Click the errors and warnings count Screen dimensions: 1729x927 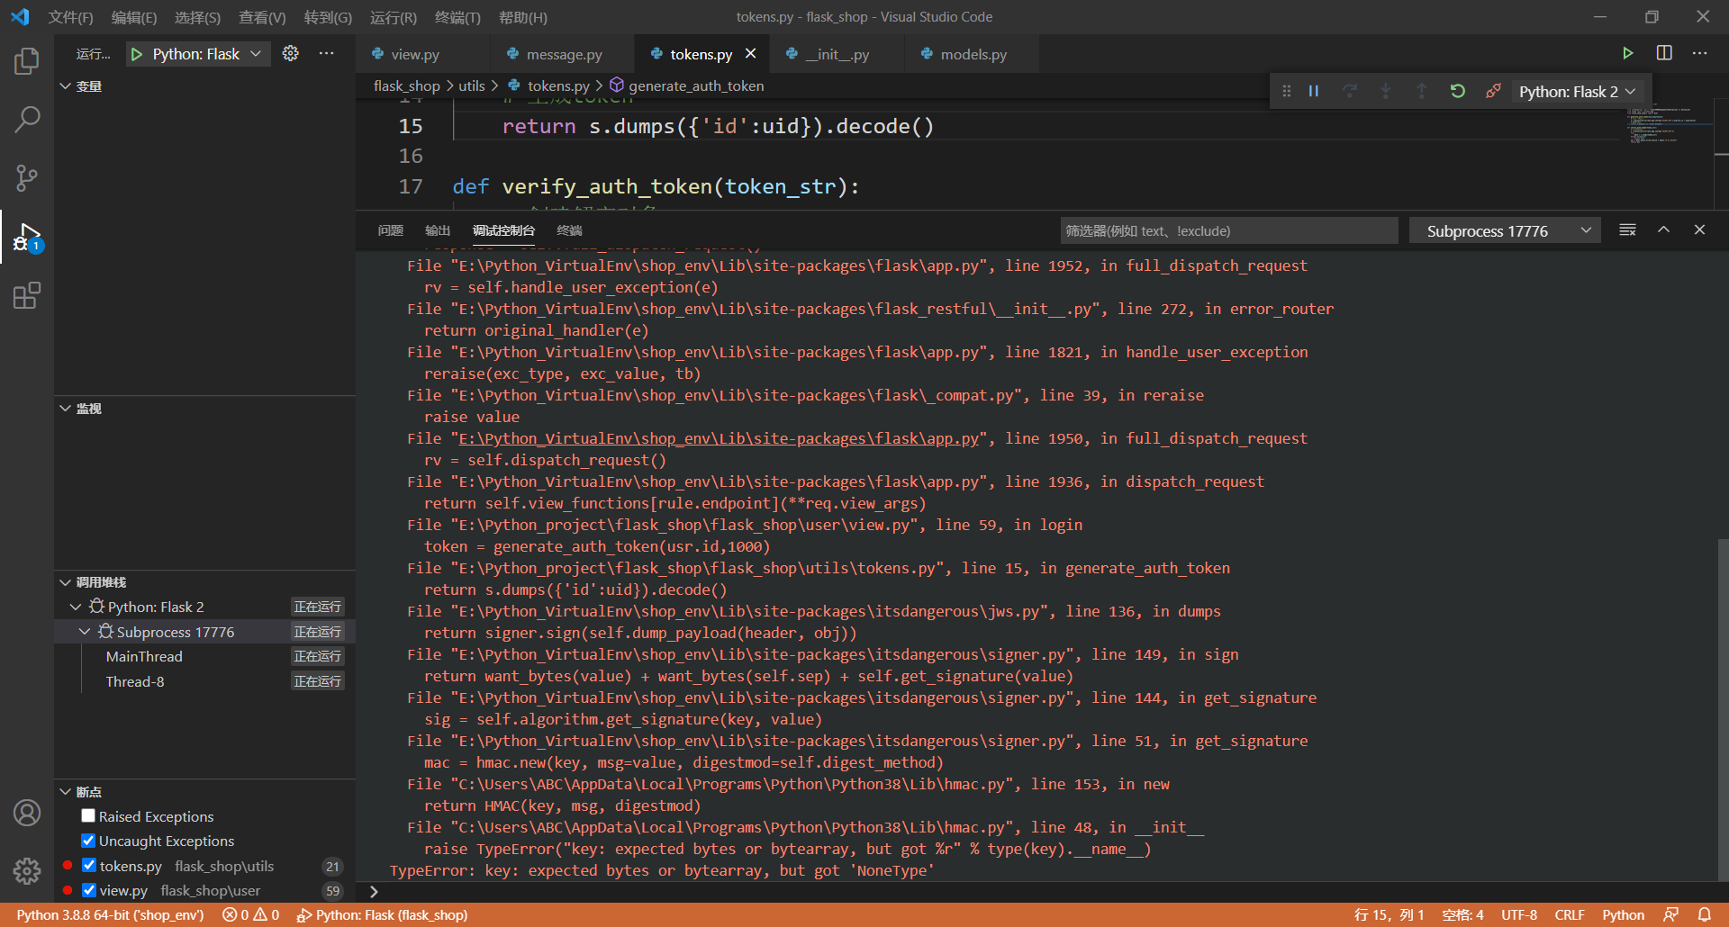tap(250, 914)
